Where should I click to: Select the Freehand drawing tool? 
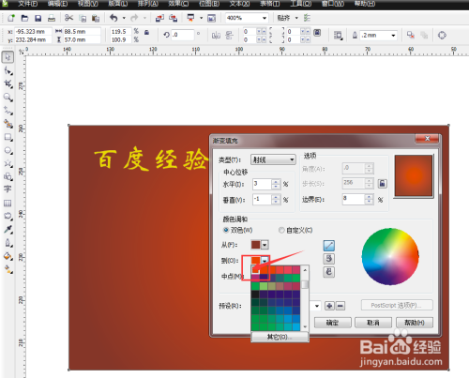(x=8, y=111)
